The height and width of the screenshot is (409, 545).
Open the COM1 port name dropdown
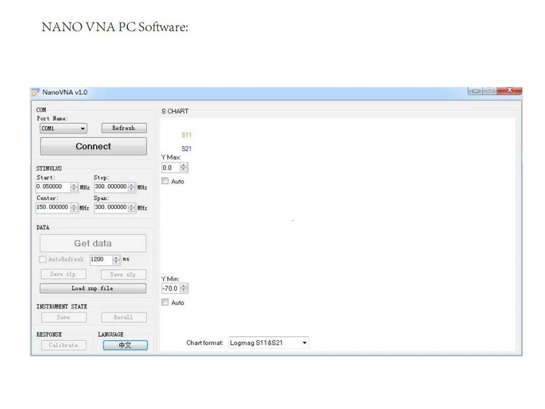pos(63,128)
